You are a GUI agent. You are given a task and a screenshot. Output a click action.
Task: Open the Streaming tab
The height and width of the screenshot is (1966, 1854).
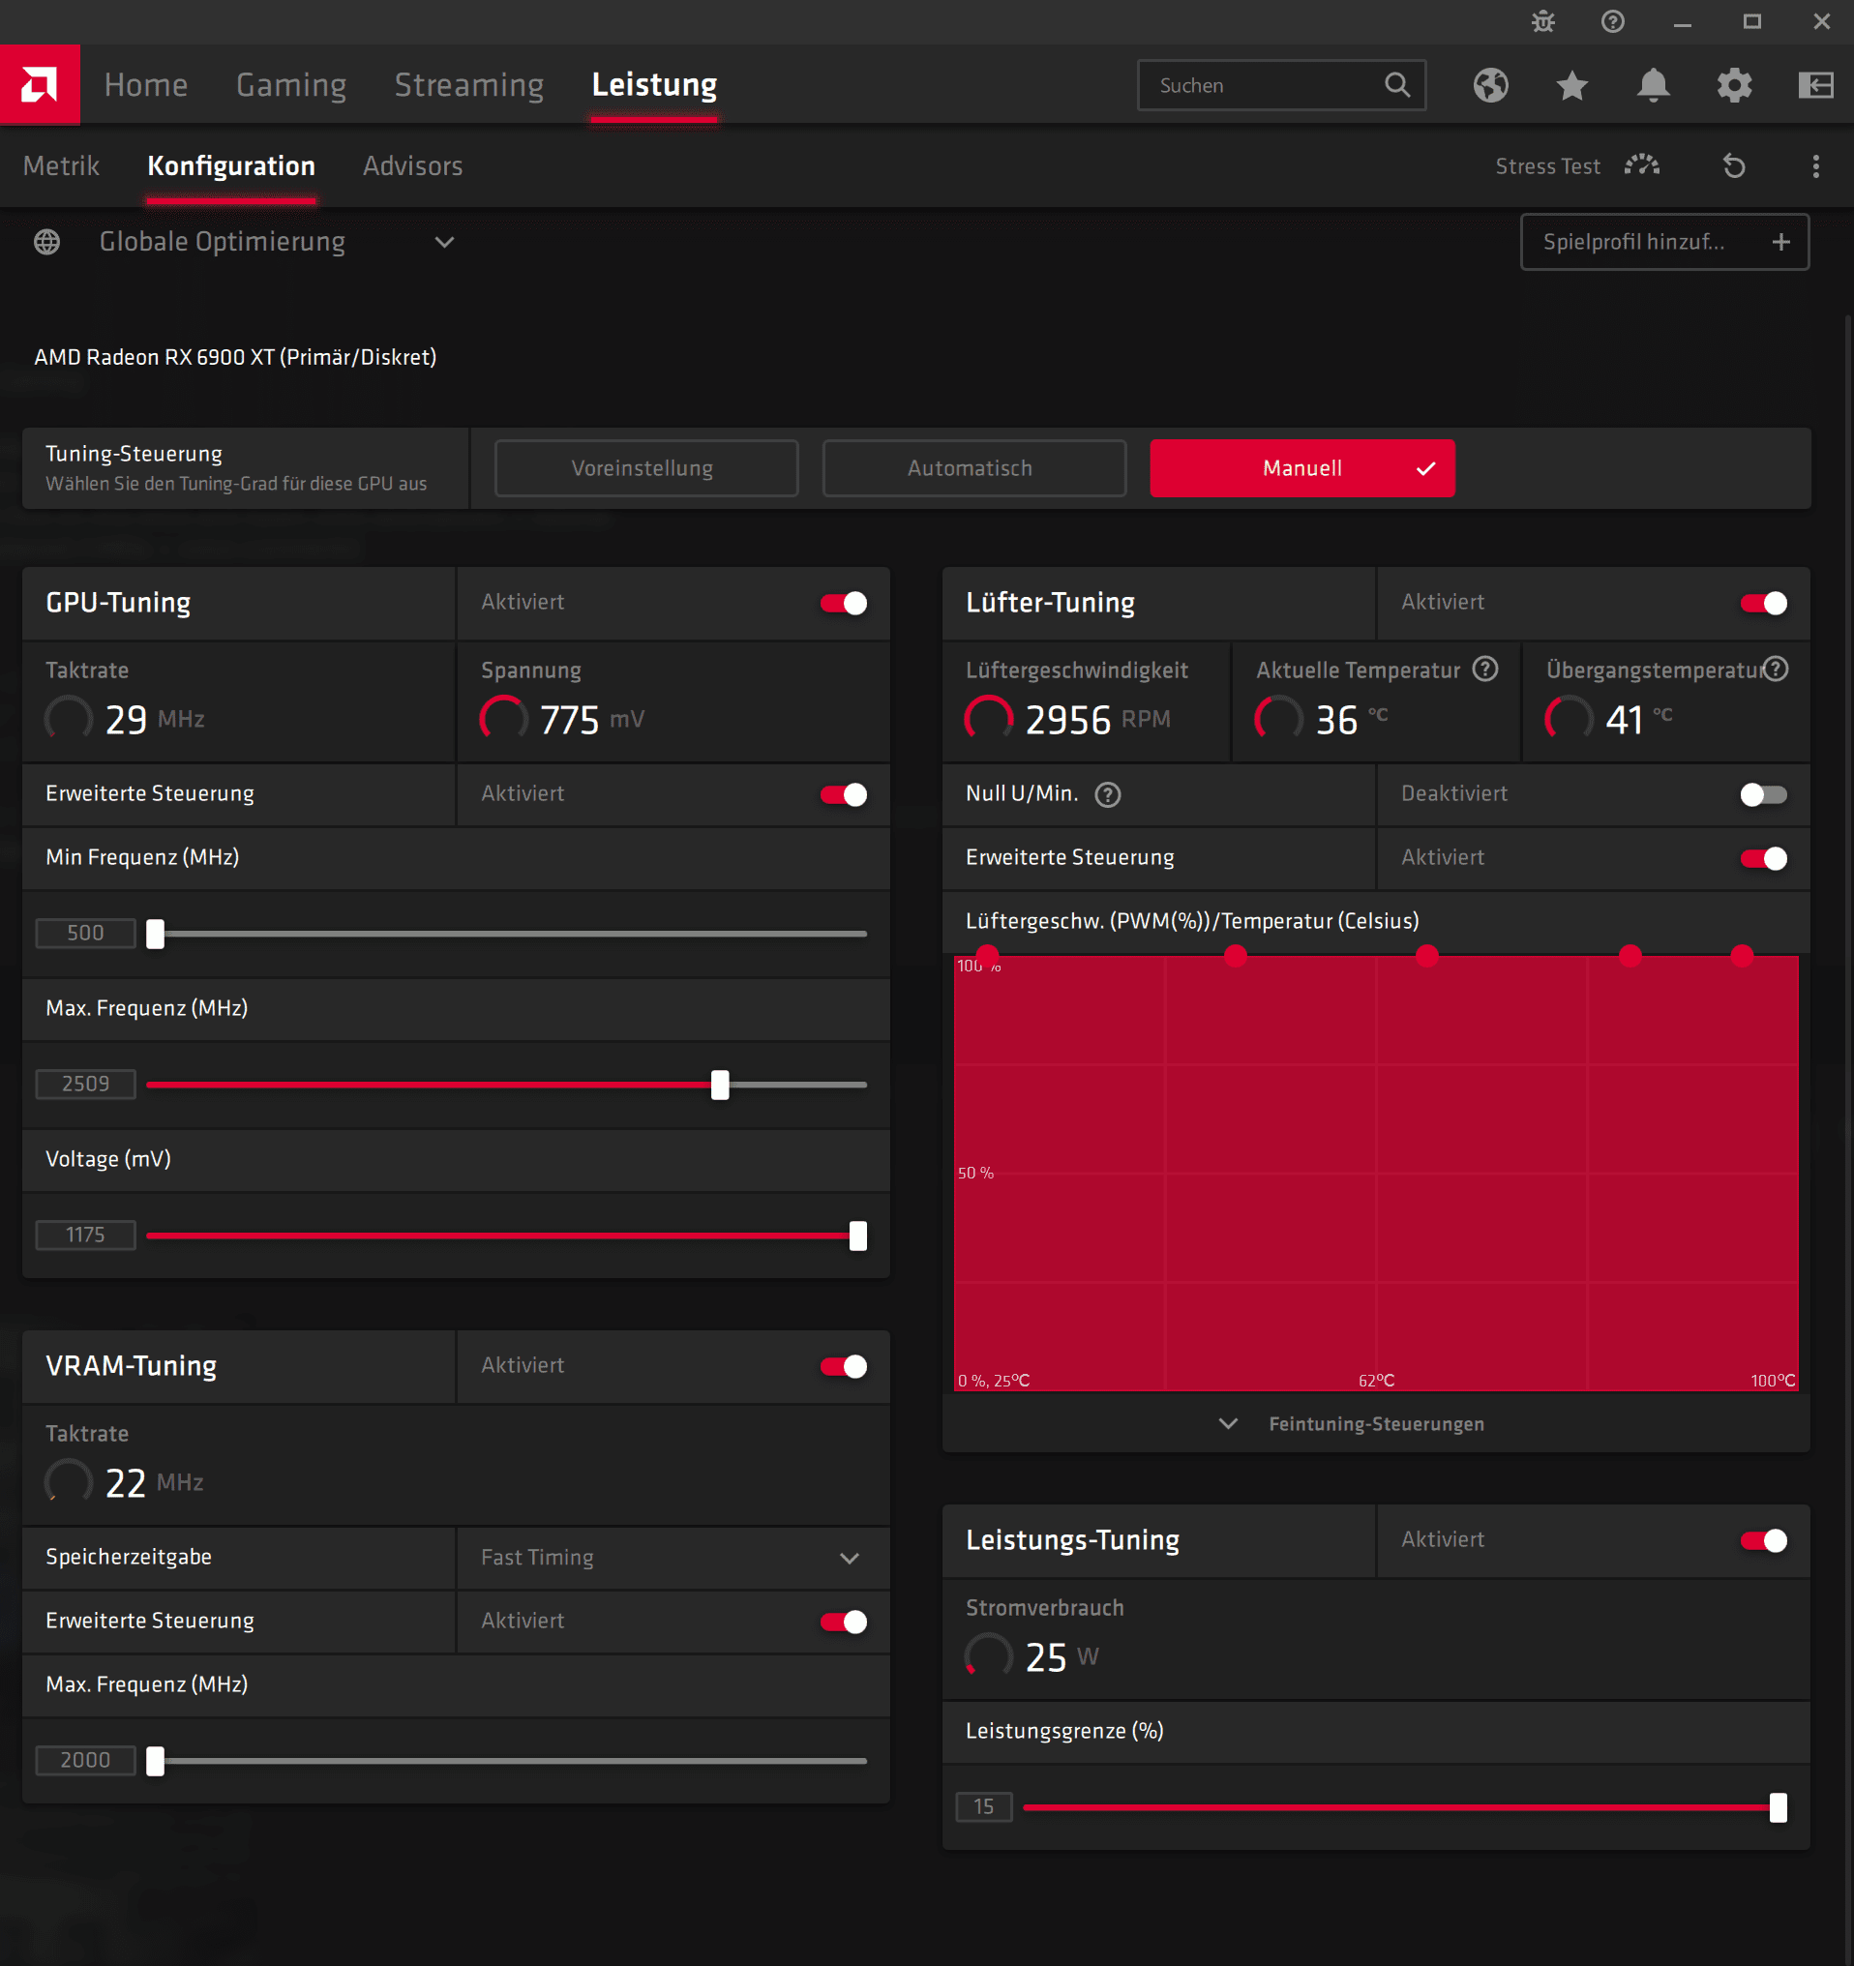468,85
